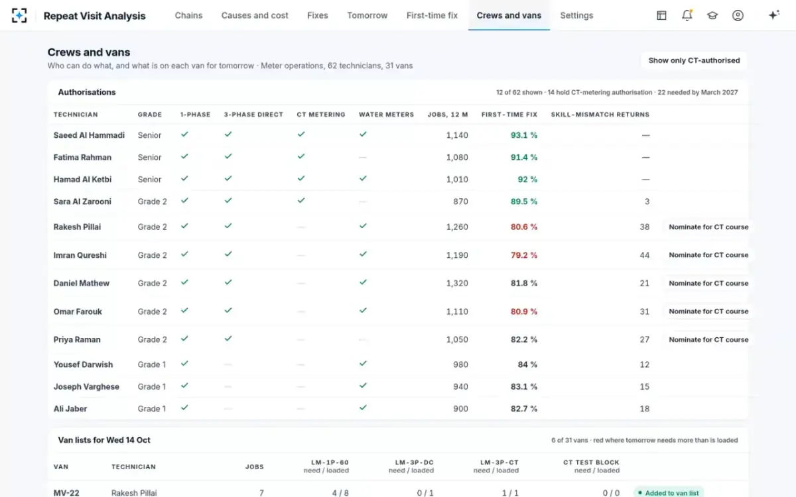Nominate Omar Farouk for CT course

[x=708, y=311]
